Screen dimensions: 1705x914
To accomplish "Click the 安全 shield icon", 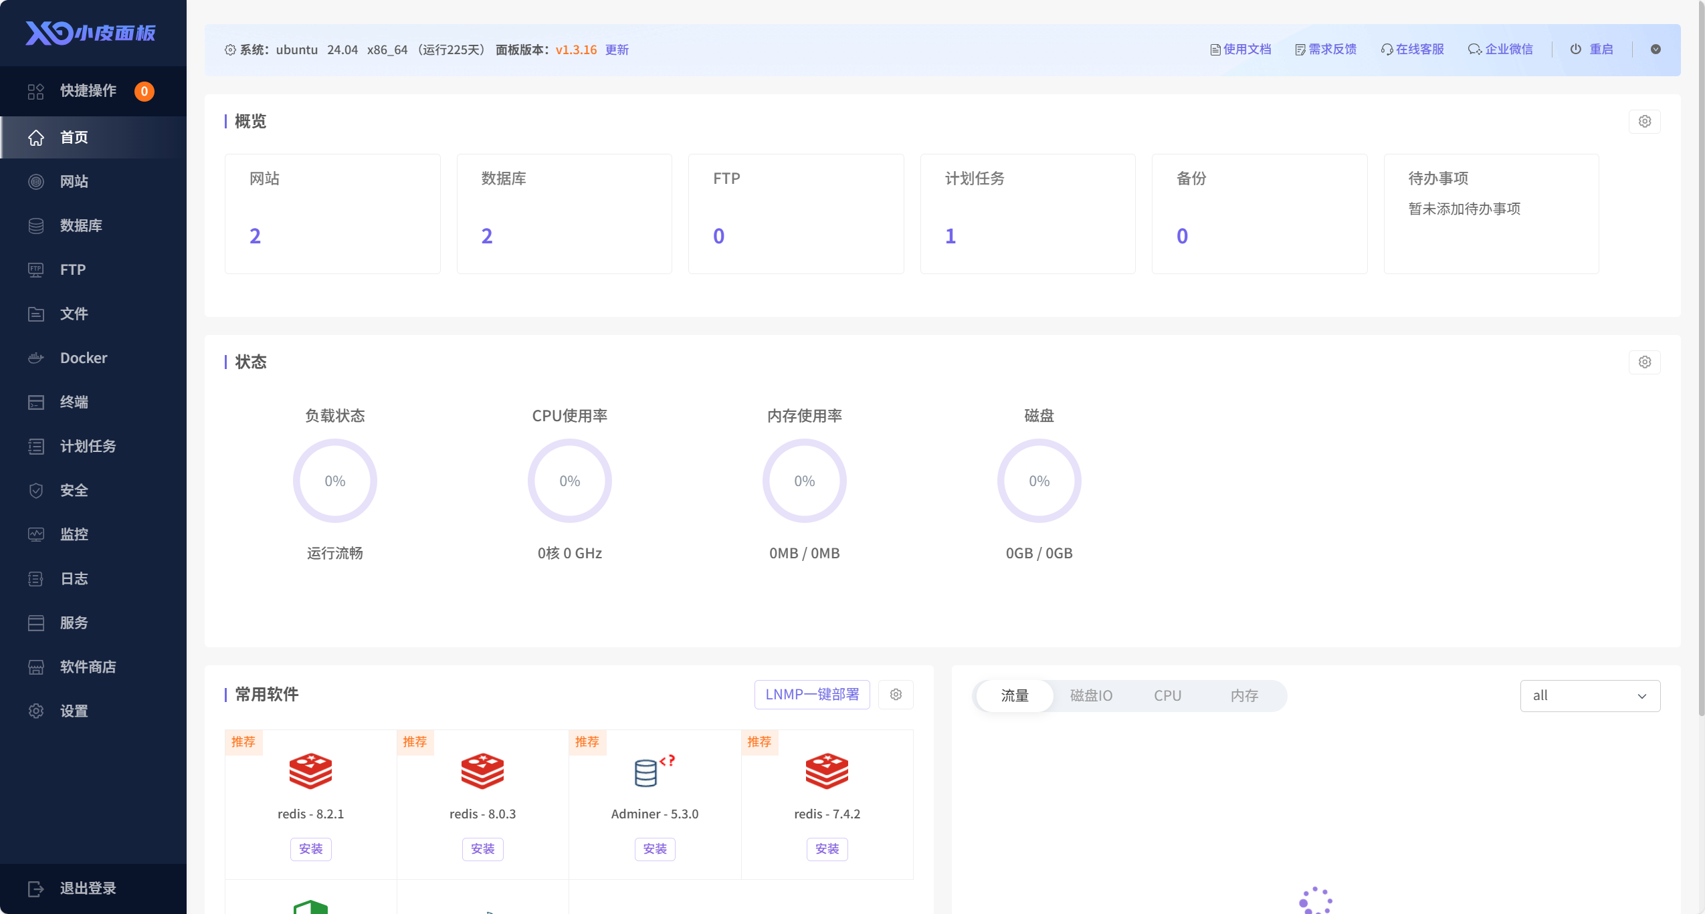I will click(x=36, y=490).
